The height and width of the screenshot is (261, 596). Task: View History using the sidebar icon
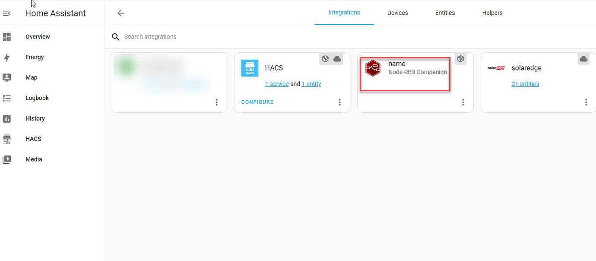tap(35, 118)
